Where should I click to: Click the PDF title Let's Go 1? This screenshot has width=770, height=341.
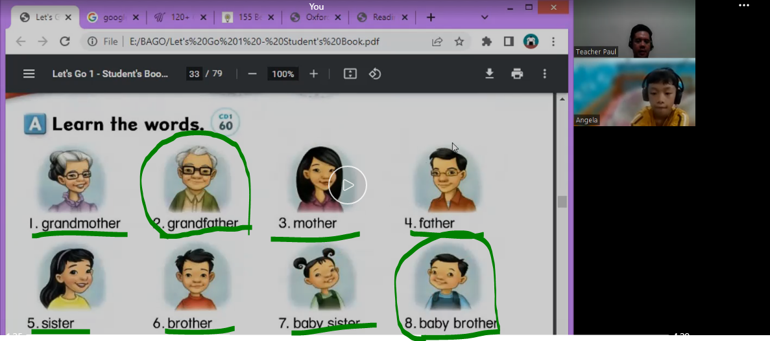(x=110, y=74)
